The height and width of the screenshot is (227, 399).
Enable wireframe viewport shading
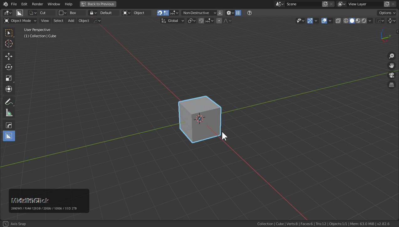346,21
